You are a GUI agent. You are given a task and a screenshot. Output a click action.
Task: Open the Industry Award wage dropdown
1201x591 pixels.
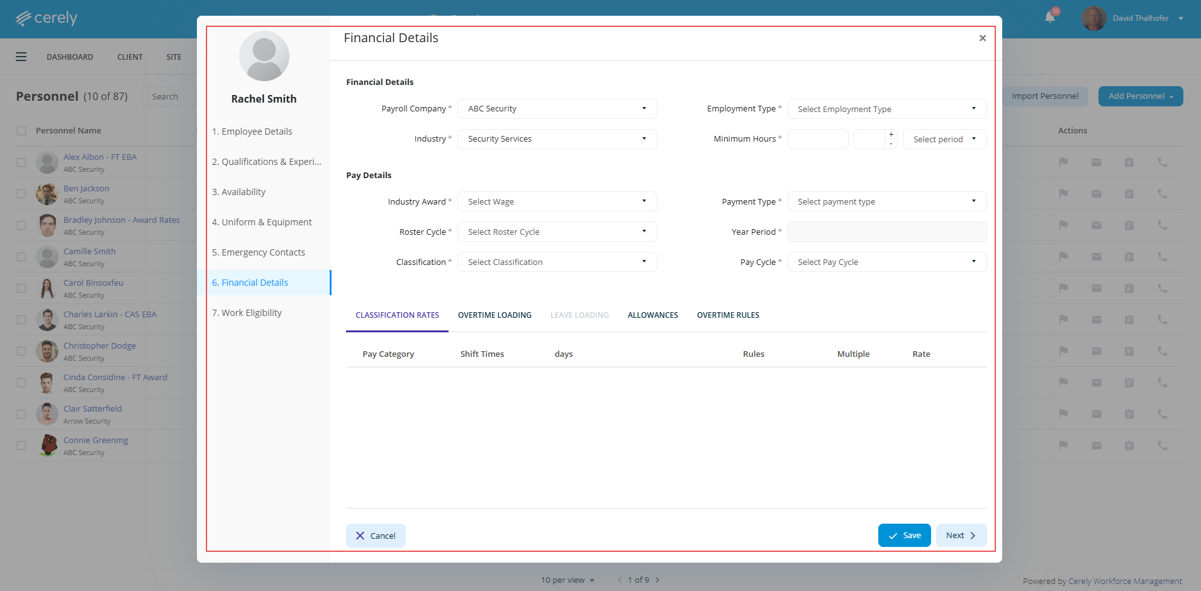557,201
